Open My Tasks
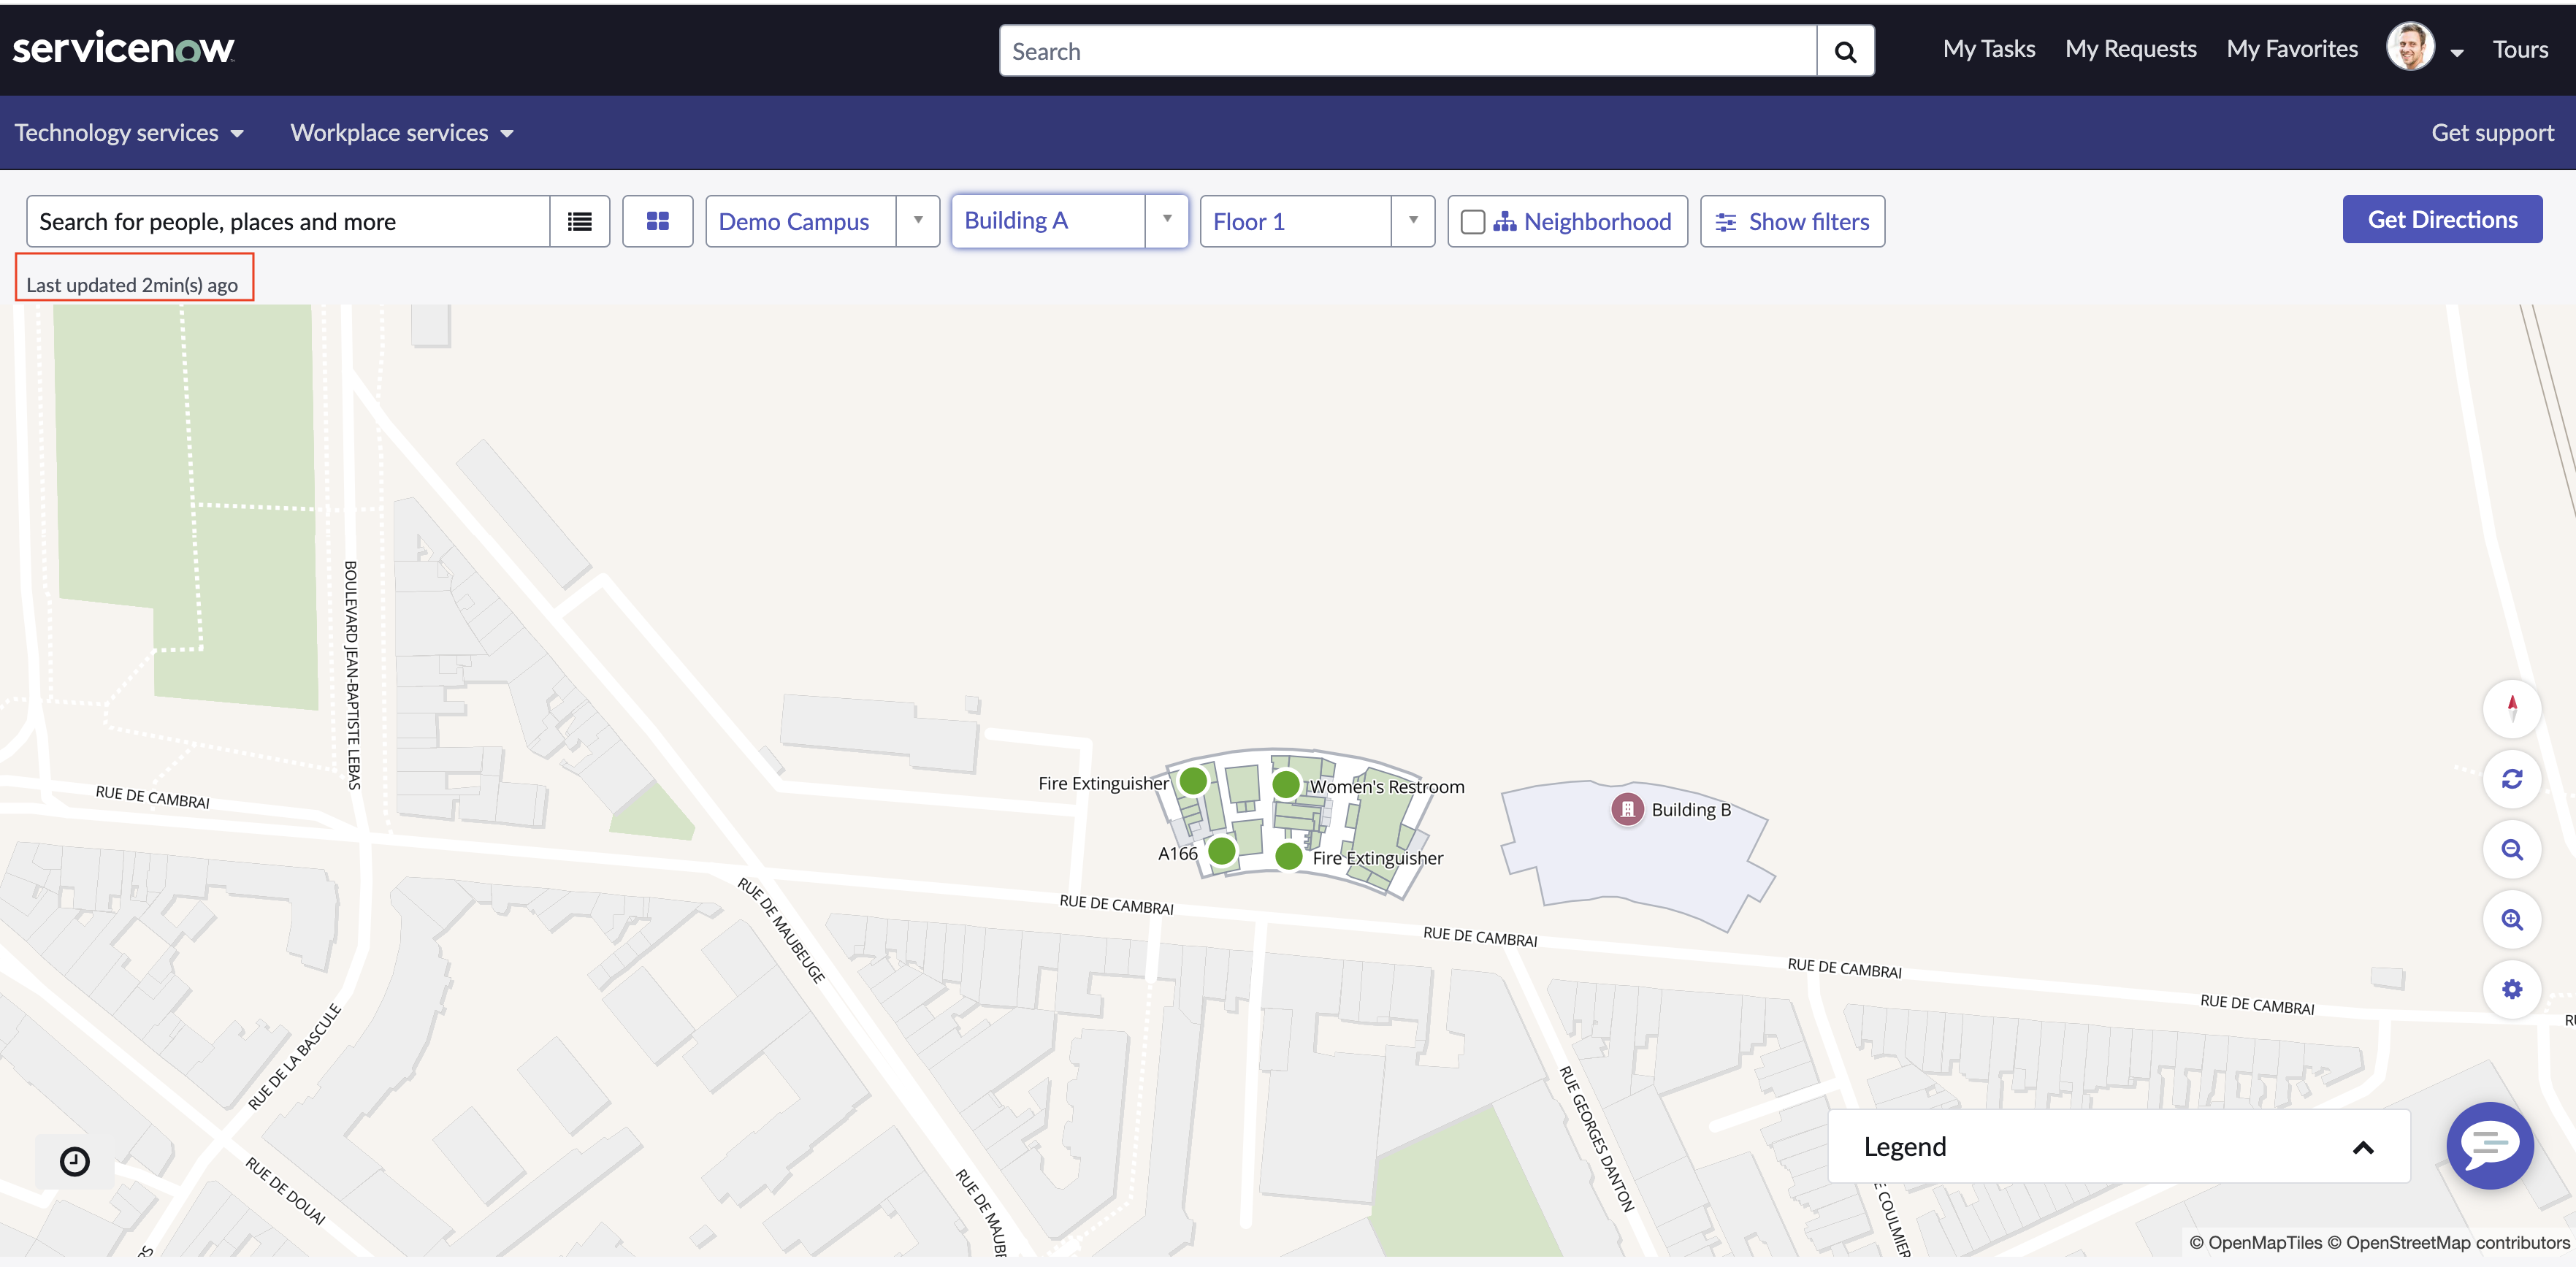2576x1267 pixels. pyautogui.click(x=1989, y=49)
